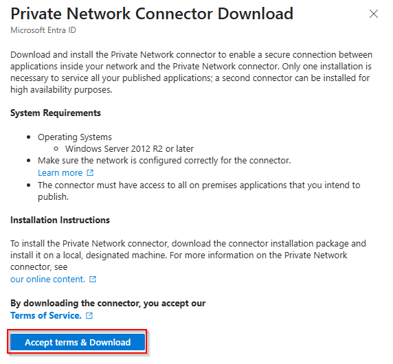Viewport: 393px width, 364px height.
Task: Click external-link icon beside our online content
Action: point(93,279)
